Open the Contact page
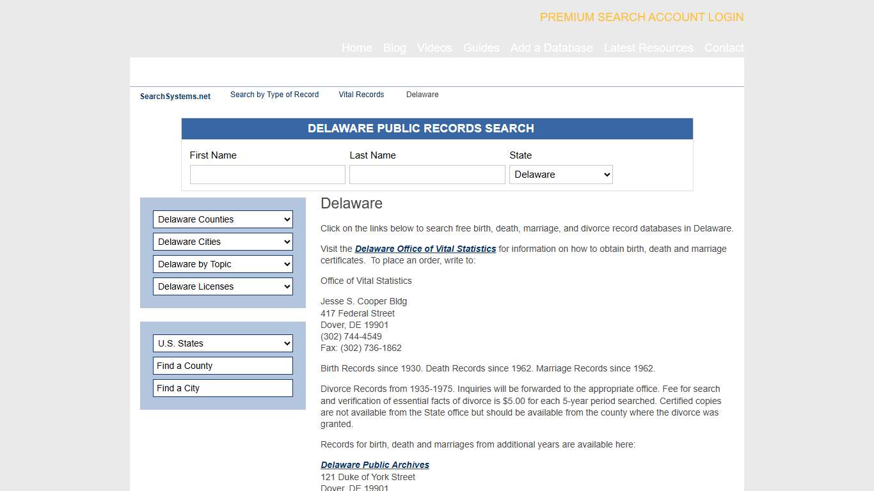This screenshot has width=874, height=491. click(x=724, y=48)
